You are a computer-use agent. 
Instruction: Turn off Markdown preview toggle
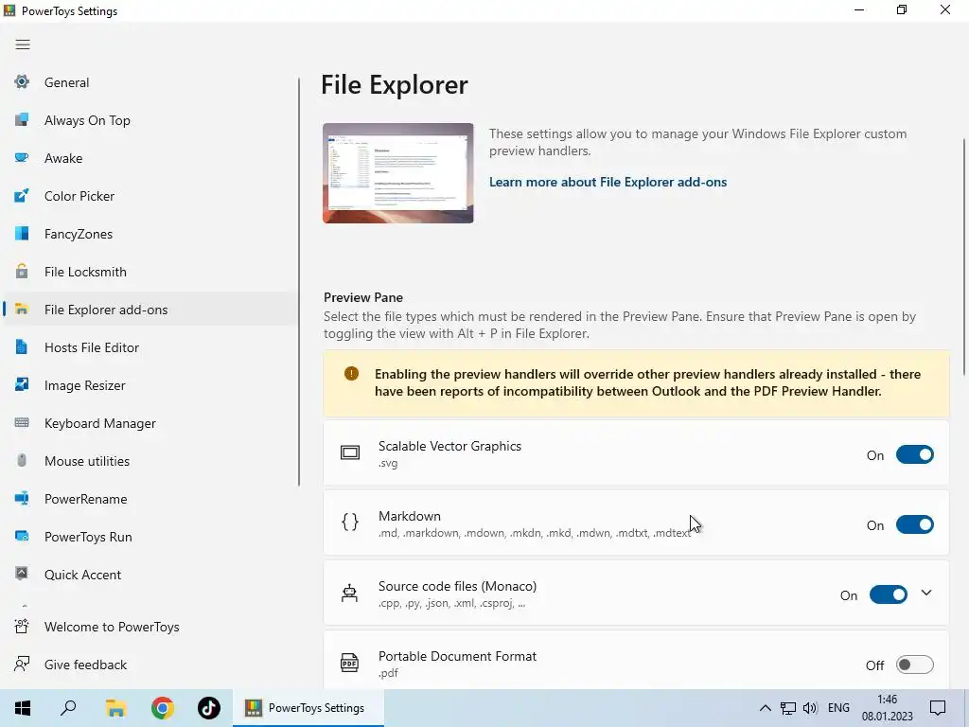pyautogui.click(x=915, y=524)
